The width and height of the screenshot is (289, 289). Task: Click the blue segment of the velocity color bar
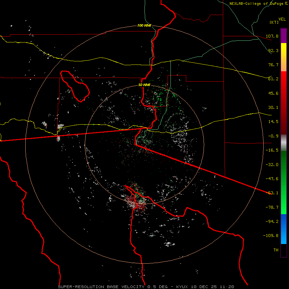(284, 229)
